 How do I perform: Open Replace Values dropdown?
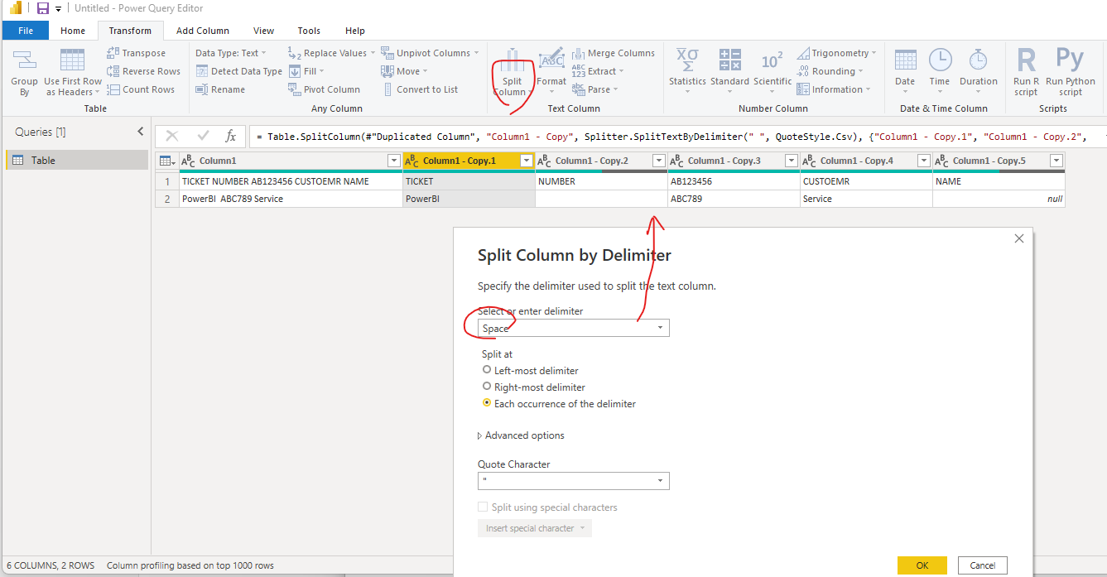[x=330, y=53]
